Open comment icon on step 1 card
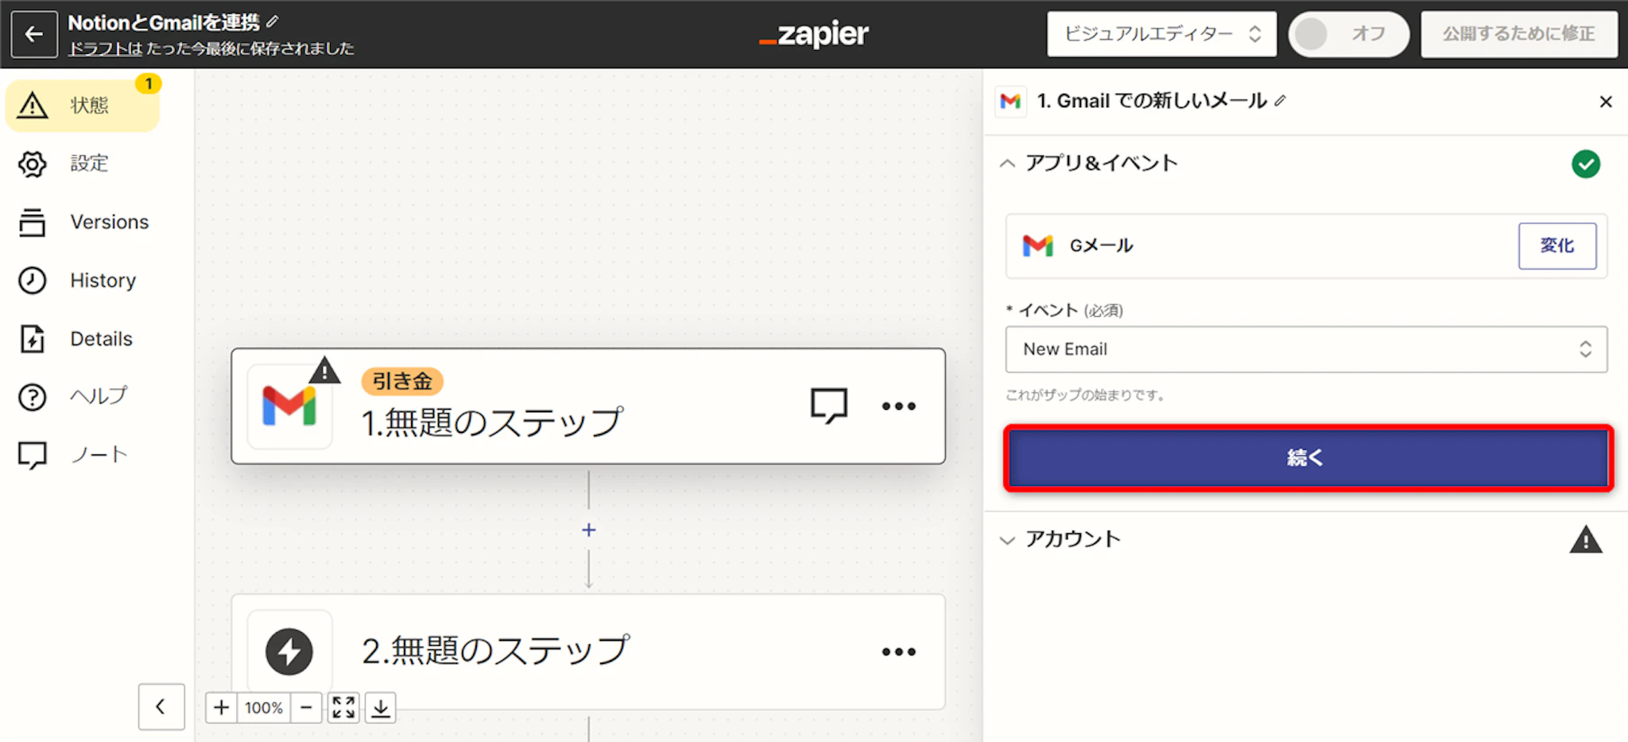The image size is (1628, 742). tap(828, 406)
